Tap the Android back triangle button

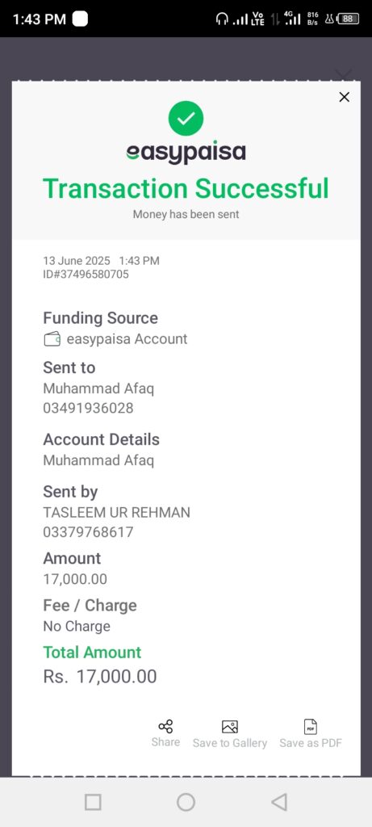coord(278,802)
